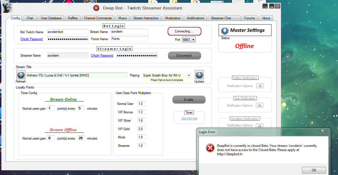
Task: Click the Master Settings gear icon
Action: [x=224, y=30]
